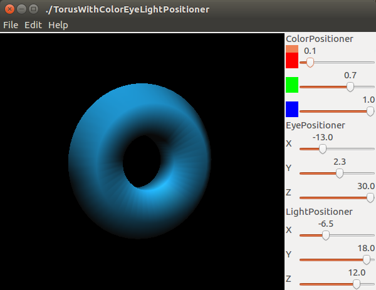Viewport: 376px width, 290px height.
Task: Click the EyePositioner X slider handle
Action: click(323, 149)
